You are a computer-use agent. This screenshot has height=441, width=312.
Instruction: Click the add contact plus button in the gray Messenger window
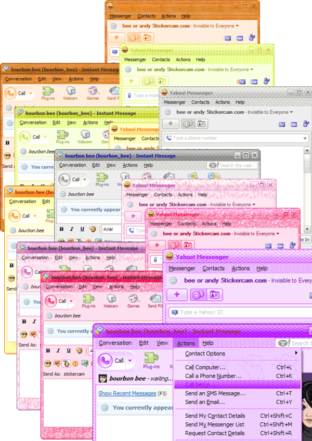171,124
